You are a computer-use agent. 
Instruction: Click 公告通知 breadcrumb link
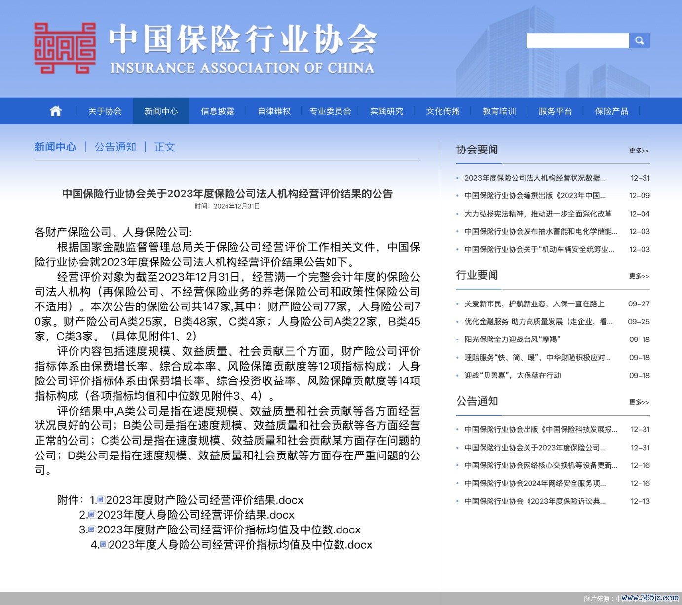point(115,147)
